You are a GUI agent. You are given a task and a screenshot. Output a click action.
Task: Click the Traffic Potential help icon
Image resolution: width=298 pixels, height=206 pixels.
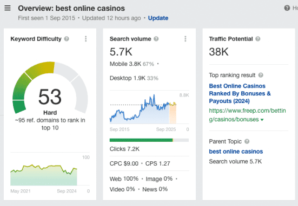point(258,39)
